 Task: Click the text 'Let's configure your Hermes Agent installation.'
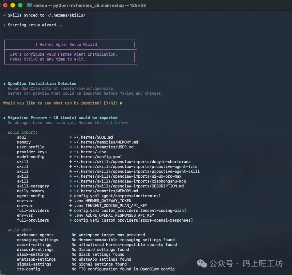pyautogui.click(x=64, y=54)
